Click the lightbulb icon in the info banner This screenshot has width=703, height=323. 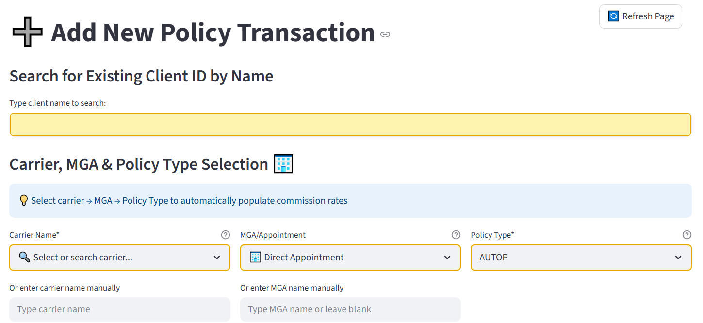click(23, 200)
